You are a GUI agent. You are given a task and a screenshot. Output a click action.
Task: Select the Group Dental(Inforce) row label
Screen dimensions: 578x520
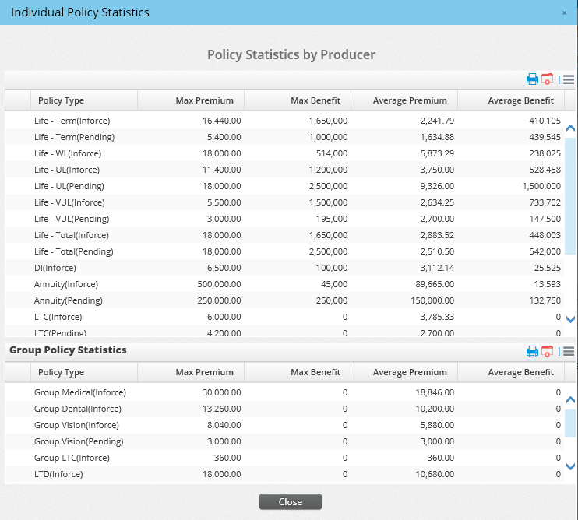[78, 409]
